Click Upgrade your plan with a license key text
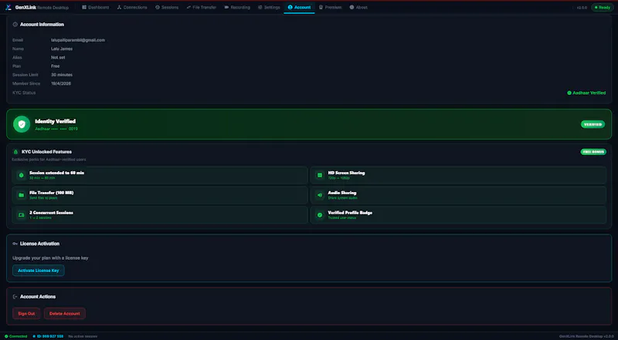The image size is (618, 340). (50, 258)
